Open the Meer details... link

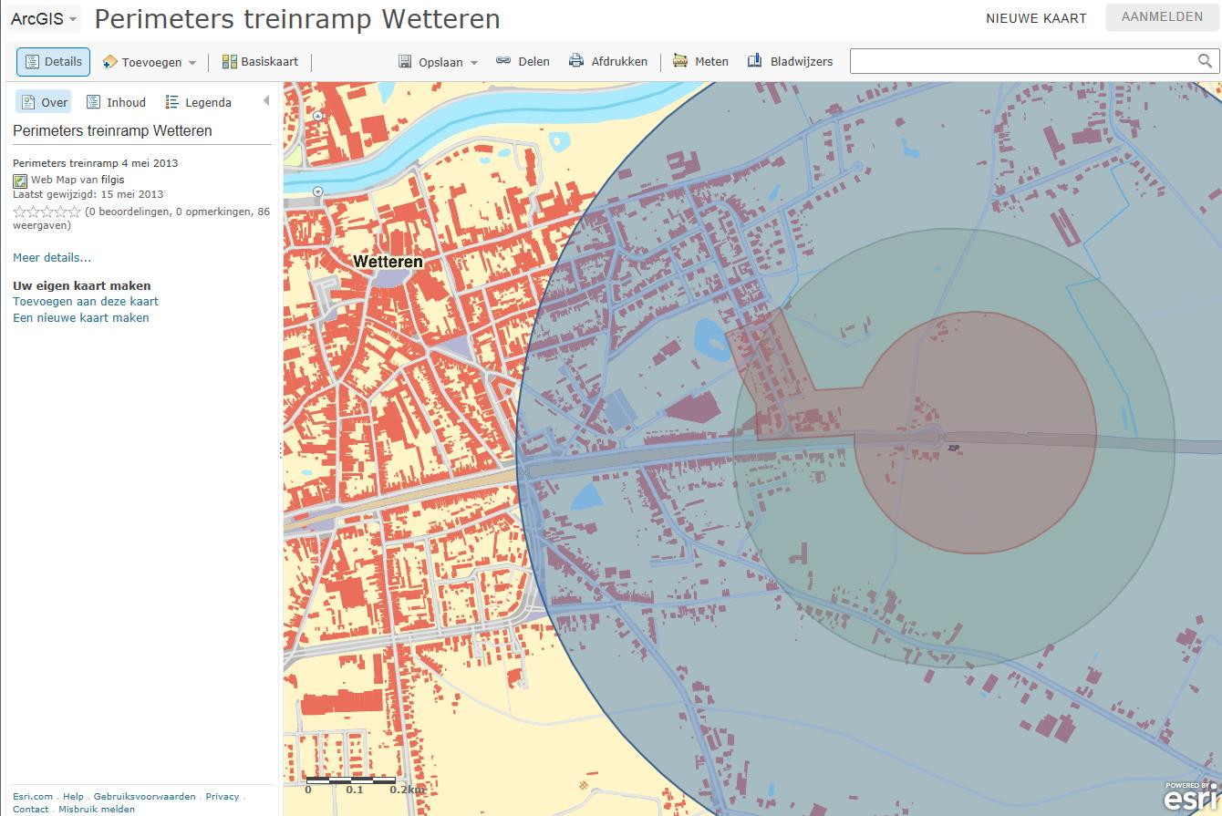click(x=52, y=258)
